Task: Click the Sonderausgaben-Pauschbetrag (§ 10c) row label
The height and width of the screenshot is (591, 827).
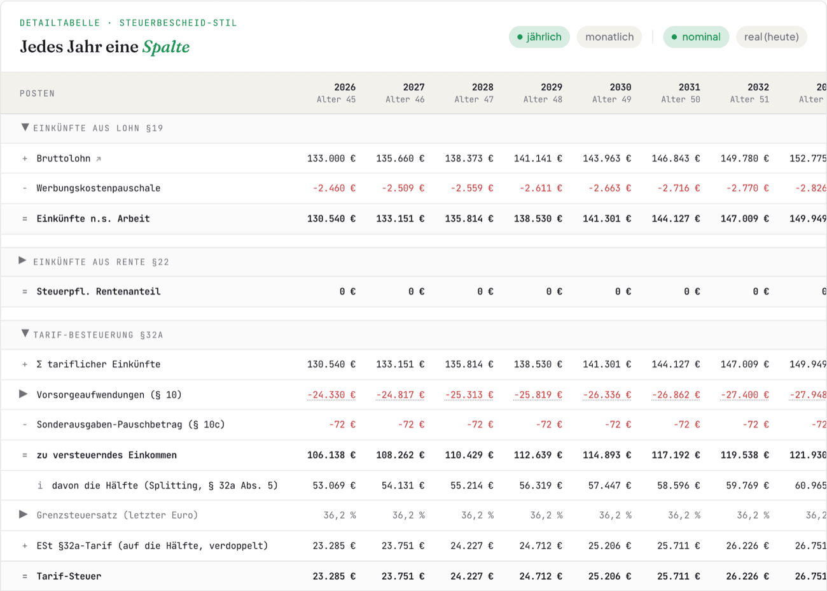Action: [x=131, y=424]
